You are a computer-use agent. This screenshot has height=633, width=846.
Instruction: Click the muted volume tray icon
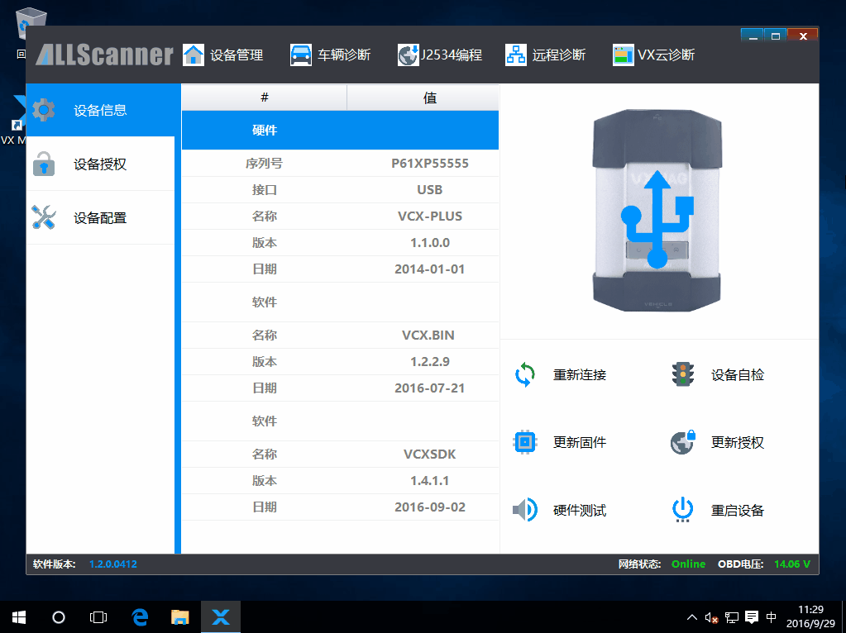711,618
